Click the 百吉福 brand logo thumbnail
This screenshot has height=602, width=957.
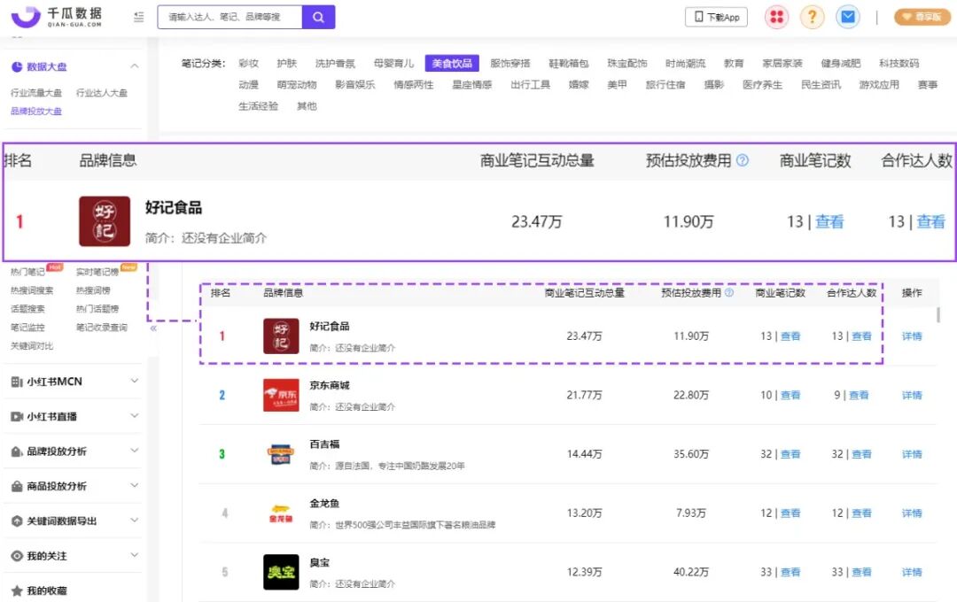281,454
